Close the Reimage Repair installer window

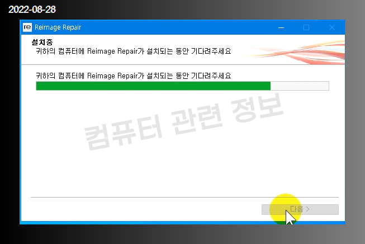(x=332, y=27)
